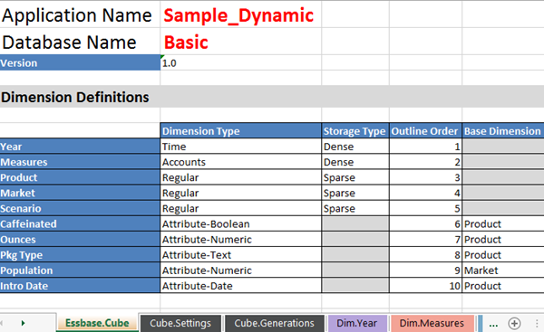Click the sheet tab next arrow
This screenshot has width=544, height=332.
tap(23, 323)
